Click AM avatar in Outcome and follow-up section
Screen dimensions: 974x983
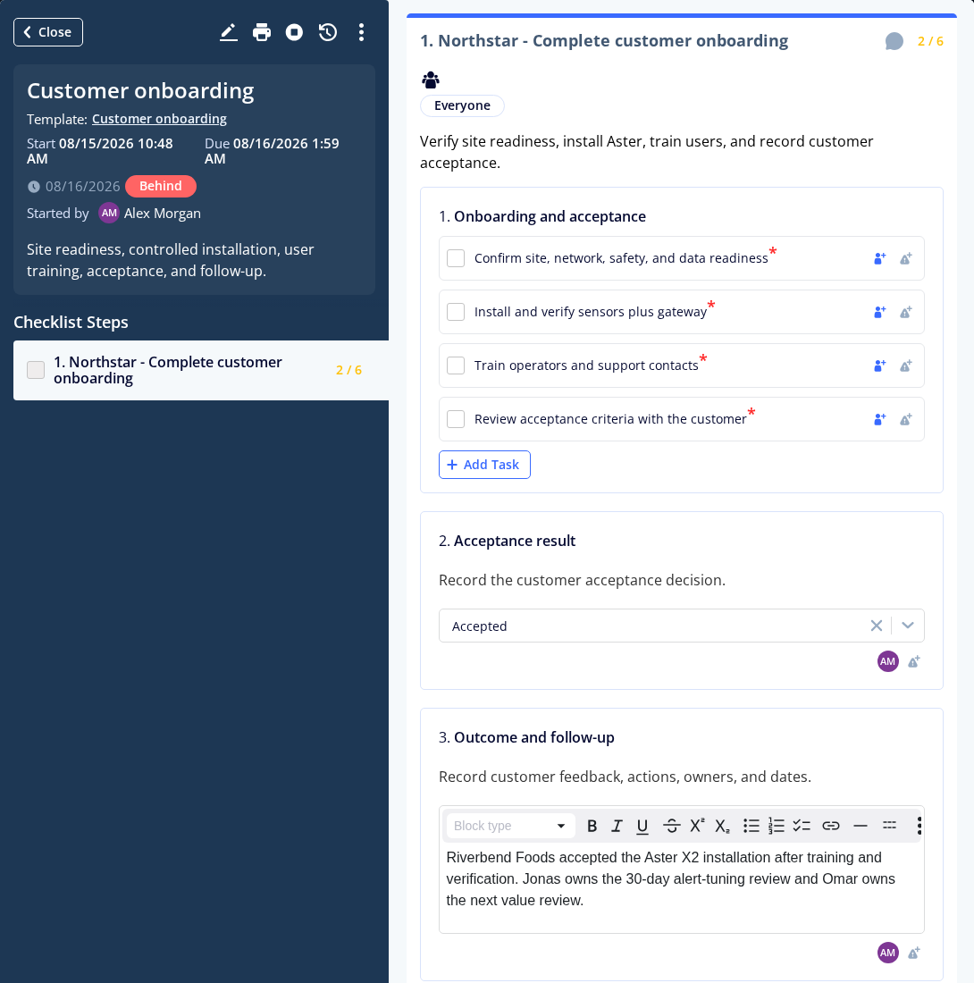(887, 953)
